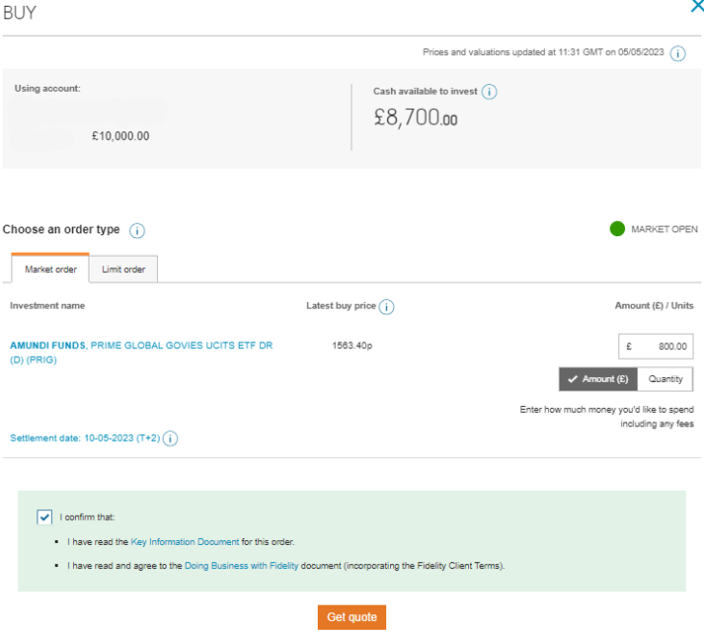704x632 pixels.
Task: Open the Key Information Document link
Action: 185,542
